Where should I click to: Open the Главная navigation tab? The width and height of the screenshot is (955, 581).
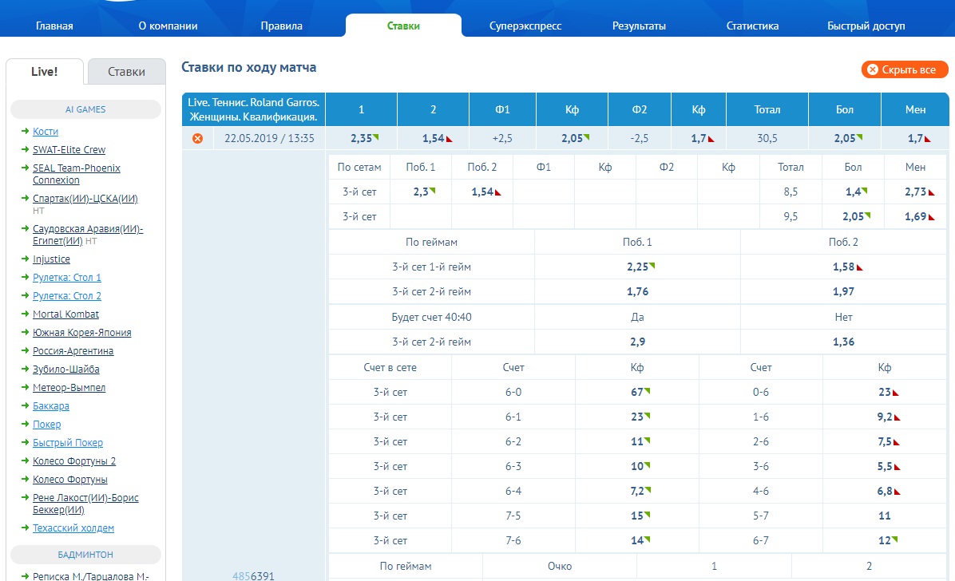(x=54, y=26)
